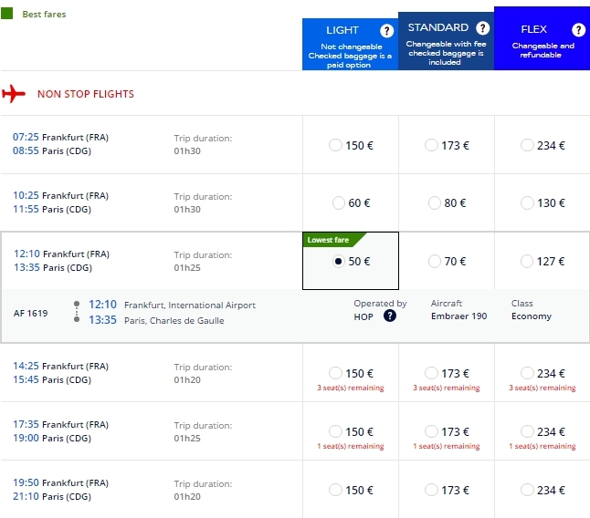Select the 234 € Flex fare for 17:35 flight
The height and width of the screenshot is (518, 590).
click(x=526, y=431)
